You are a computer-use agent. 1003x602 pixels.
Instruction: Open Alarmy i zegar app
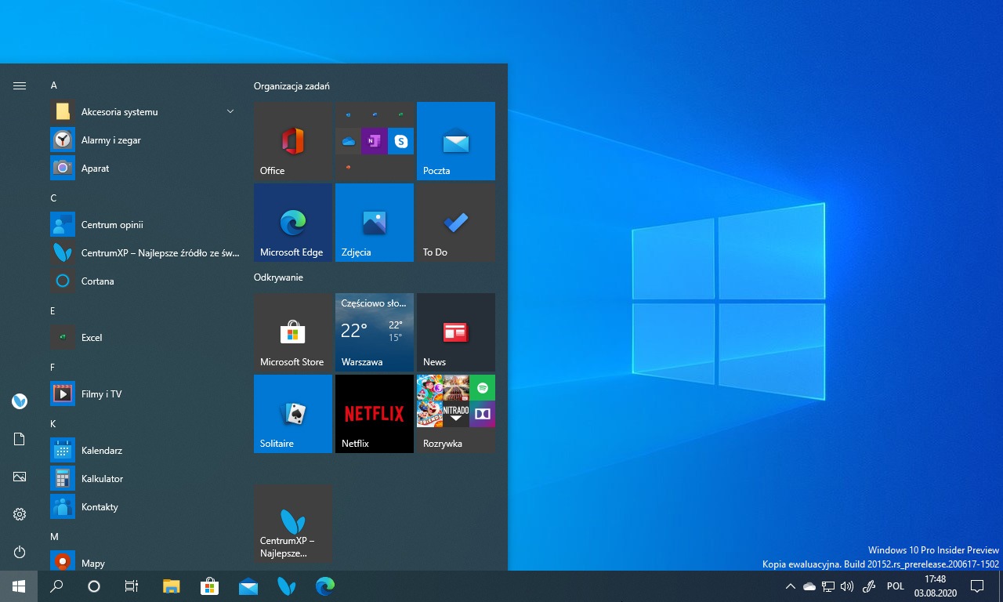click(x=145, y=140)
